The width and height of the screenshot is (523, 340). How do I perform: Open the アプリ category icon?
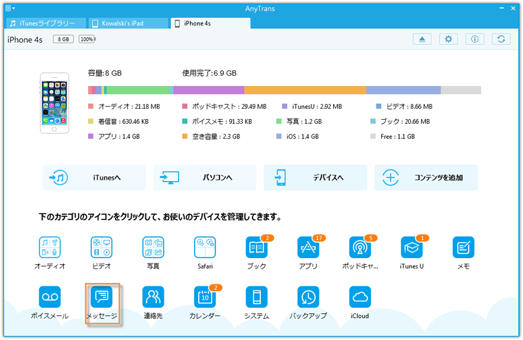[308, 247]
